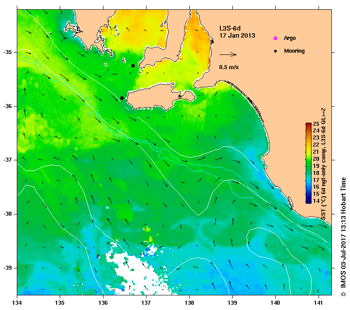The image size is (350, 310).
Task: Click latitude label -35
Action: point(7,52)
